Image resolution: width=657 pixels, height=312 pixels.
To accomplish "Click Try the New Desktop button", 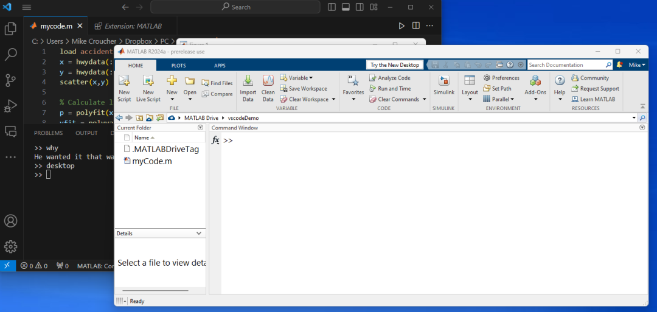I will click(395, 65).
